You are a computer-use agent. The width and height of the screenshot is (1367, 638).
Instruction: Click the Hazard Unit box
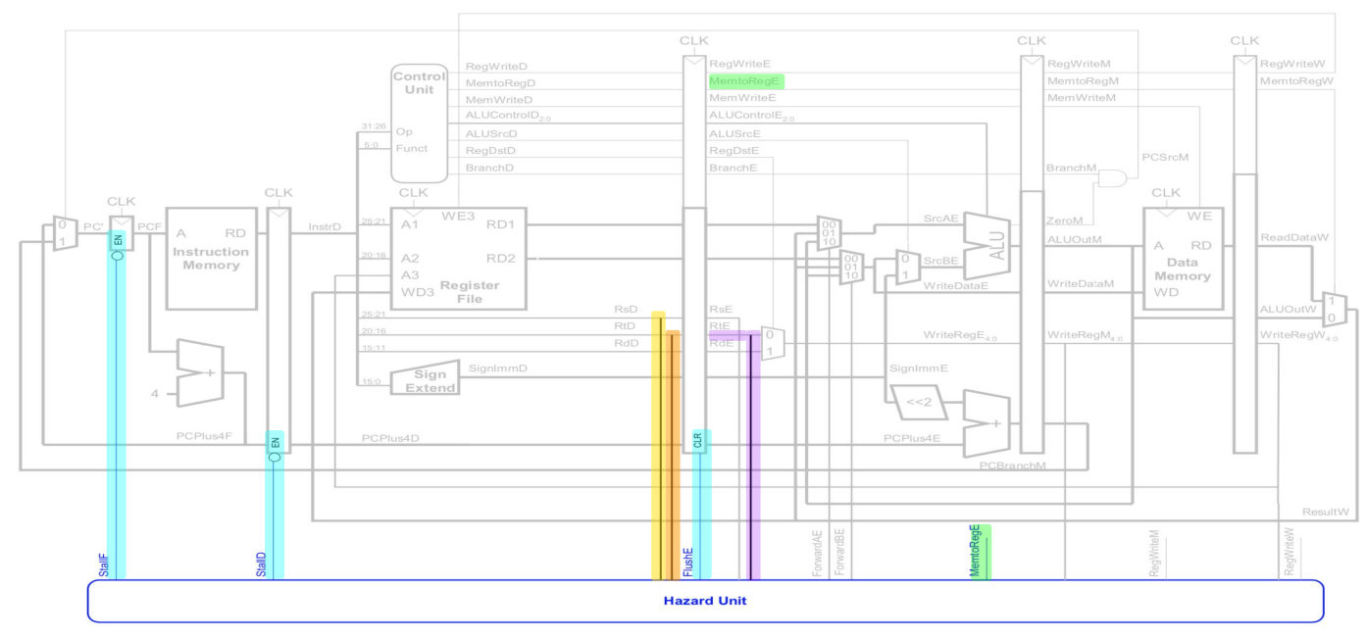[x=705, y=601]
